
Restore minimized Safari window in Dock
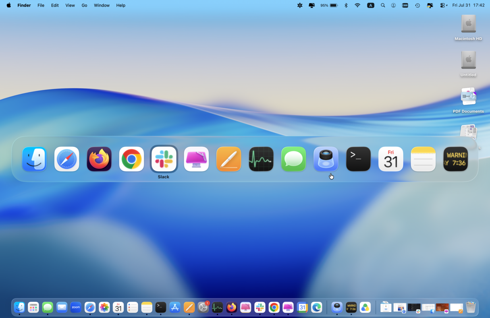(400, 308)
